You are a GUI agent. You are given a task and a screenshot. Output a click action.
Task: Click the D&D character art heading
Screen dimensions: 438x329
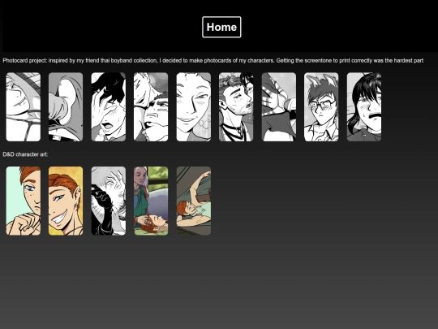[x=25, y=154]
